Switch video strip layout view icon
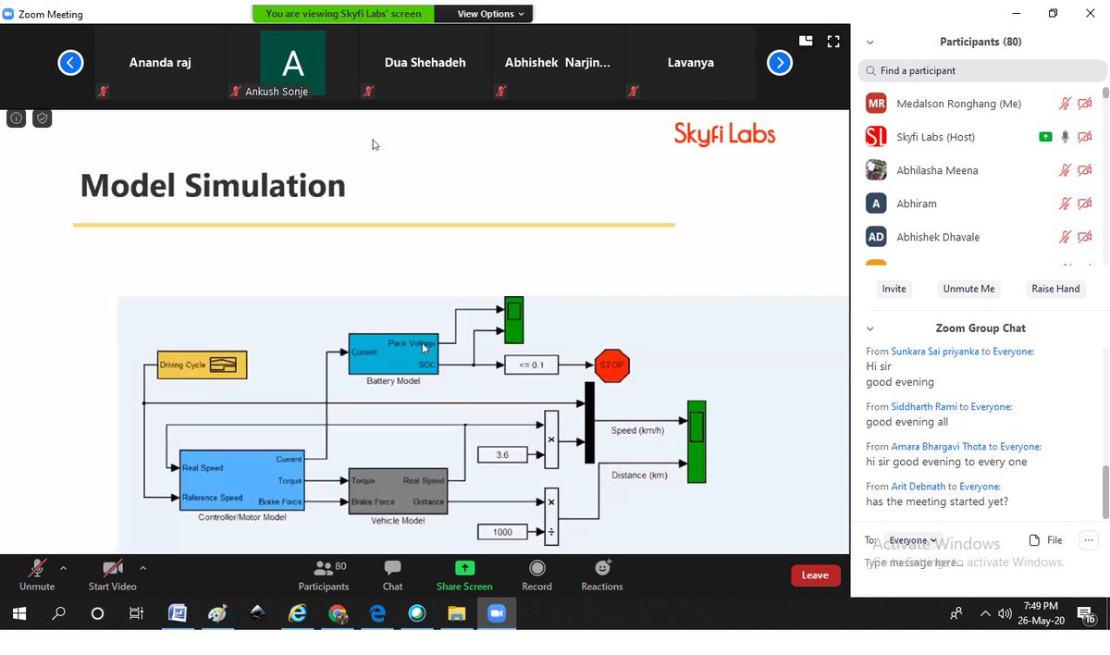The height and width of the screenshot is (655, 1110). click(806, 41)
